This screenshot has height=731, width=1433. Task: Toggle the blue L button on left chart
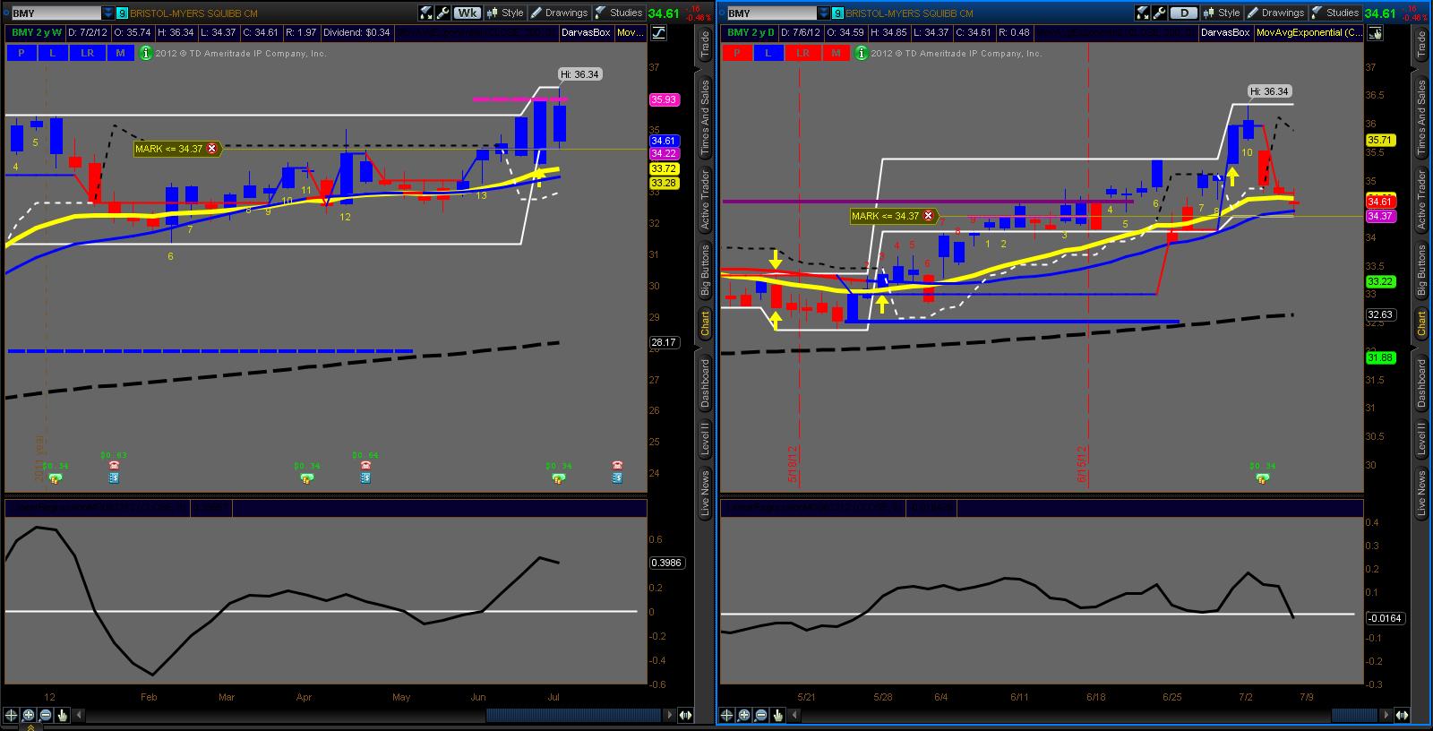pos(53,53)
